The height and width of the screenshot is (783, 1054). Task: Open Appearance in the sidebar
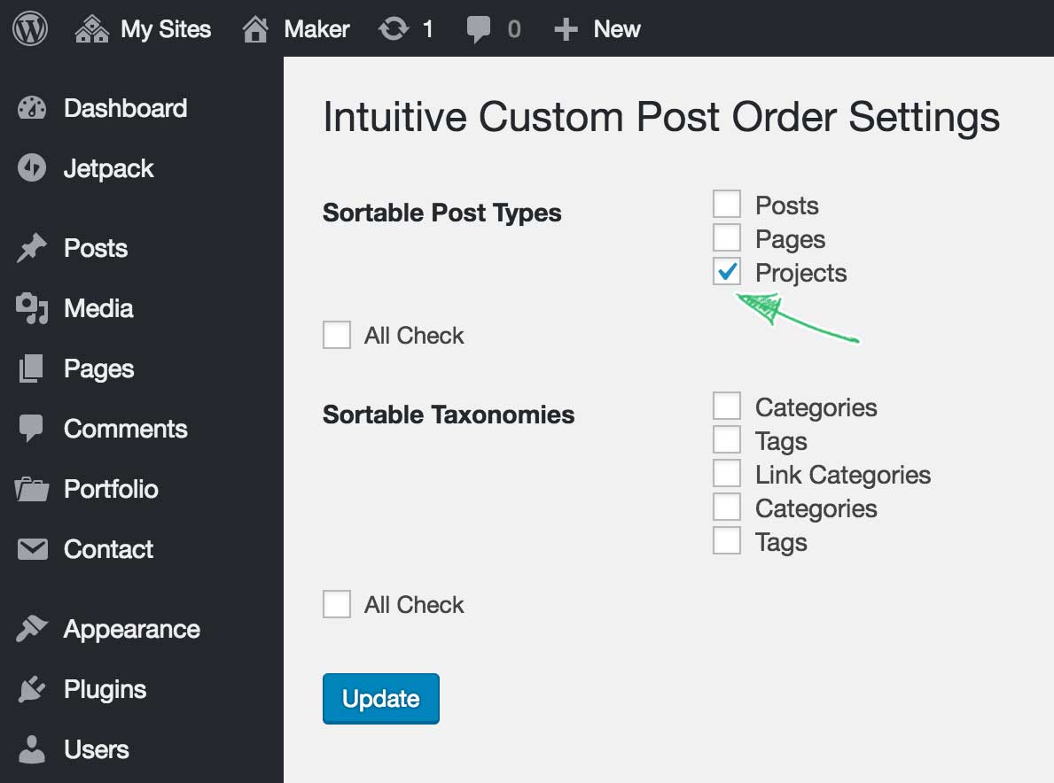pyautogui.click(x=132, y=629)
